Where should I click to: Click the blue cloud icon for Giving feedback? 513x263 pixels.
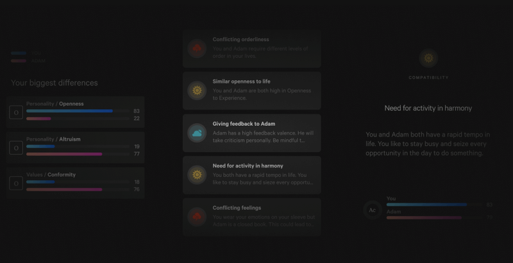tap(197, 133)
